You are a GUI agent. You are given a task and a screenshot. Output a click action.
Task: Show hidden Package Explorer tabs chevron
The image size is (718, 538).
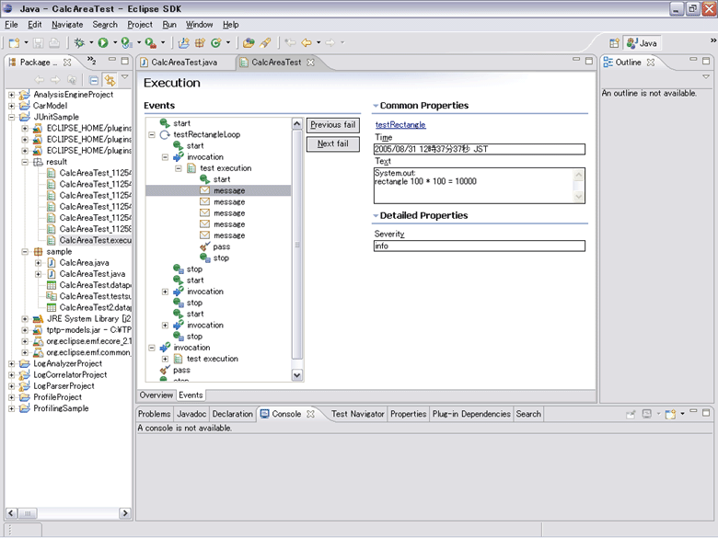91,60
